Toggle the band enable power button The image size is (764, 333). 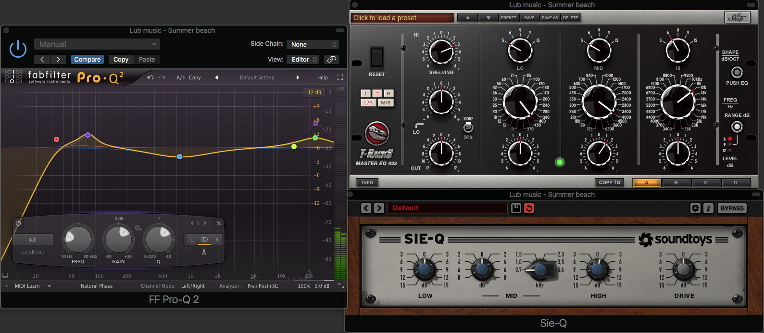(18, 223)
